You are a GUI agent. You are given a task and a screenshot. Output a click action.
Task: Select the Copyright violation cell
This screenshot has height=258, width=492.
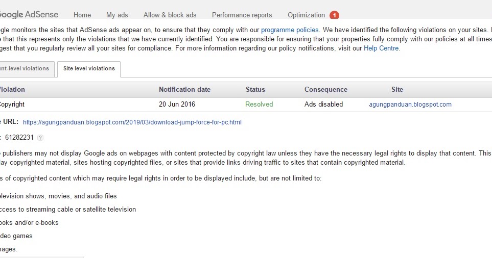[x=12, y=104]
